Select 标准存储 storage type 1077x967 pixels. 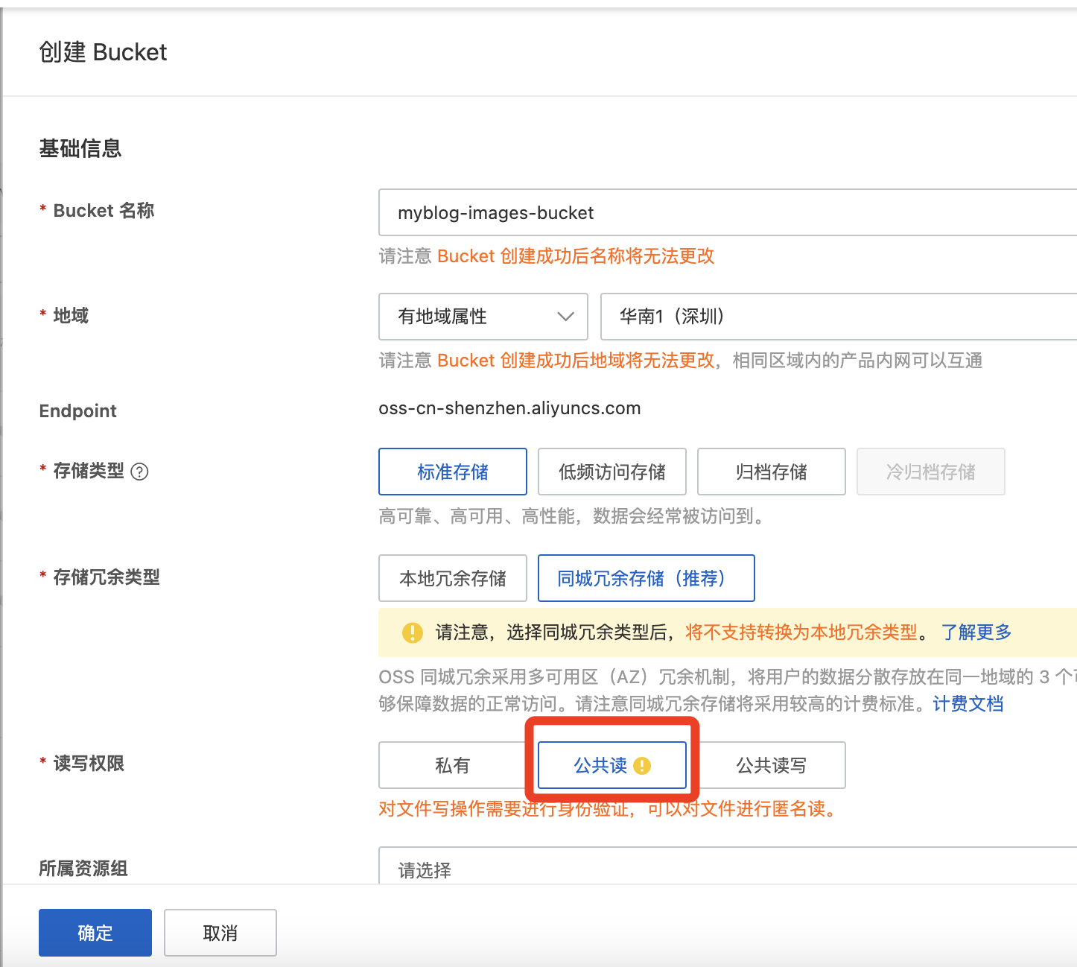[x=453, y=472]
